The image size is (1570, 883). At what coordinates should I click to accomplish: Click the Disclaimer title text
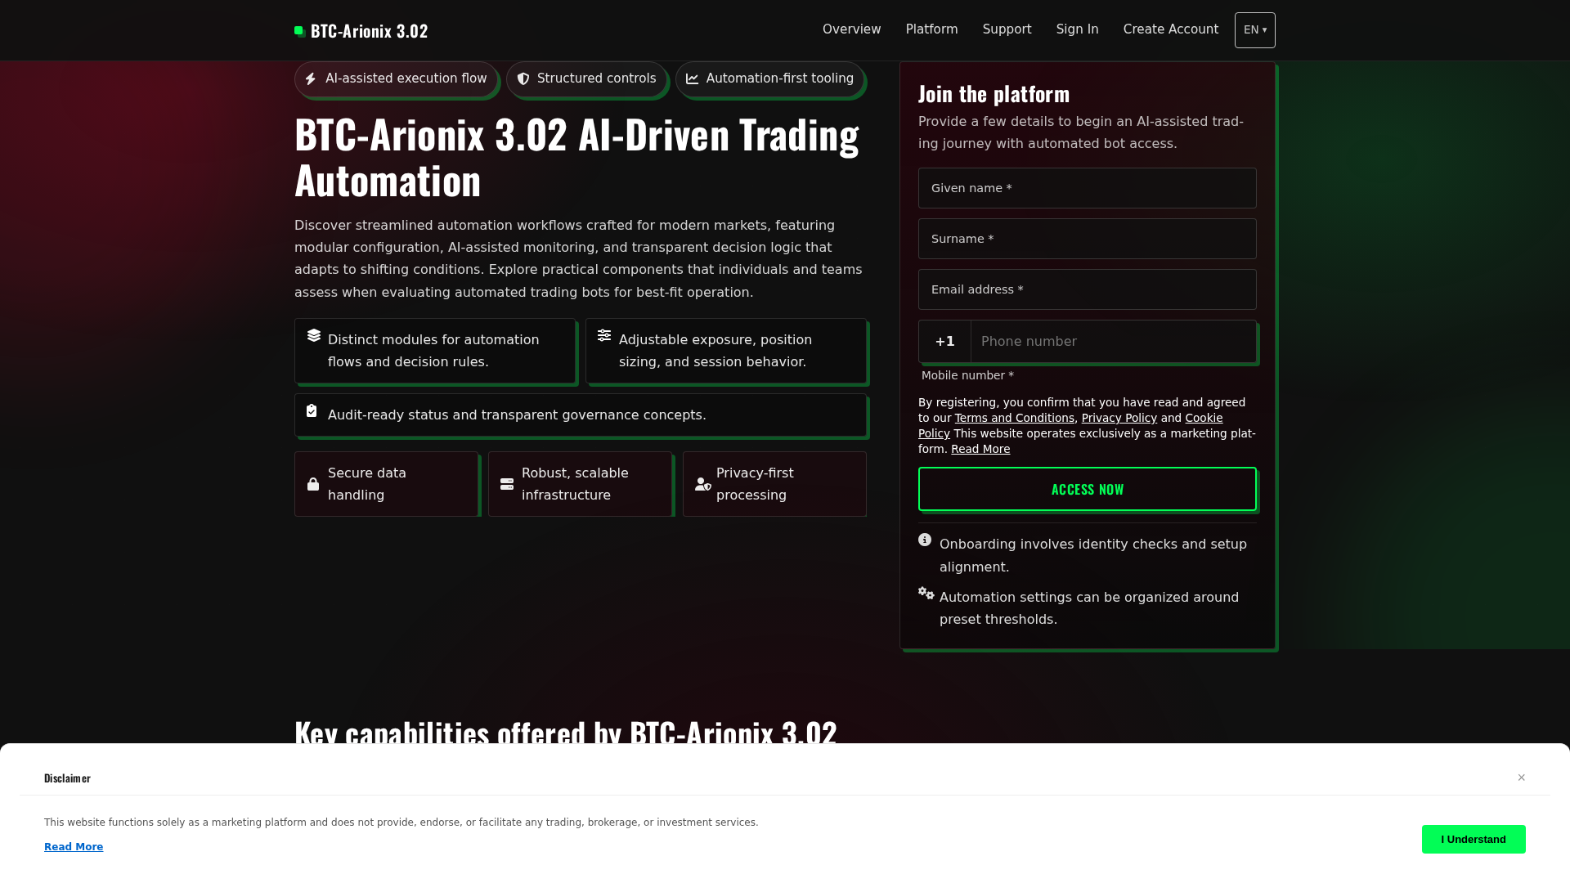pyautogui.click(x=67, y=778)
